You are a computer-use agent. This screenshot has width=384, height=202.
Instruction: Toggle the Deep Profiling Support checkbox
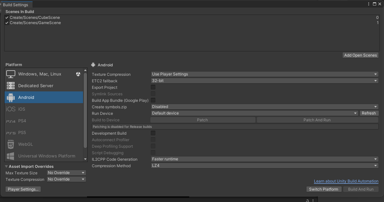153,146
